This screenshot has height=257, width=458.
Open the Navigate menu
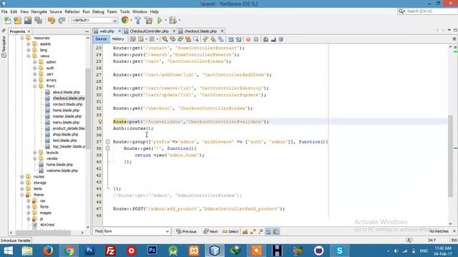[39, 11]
